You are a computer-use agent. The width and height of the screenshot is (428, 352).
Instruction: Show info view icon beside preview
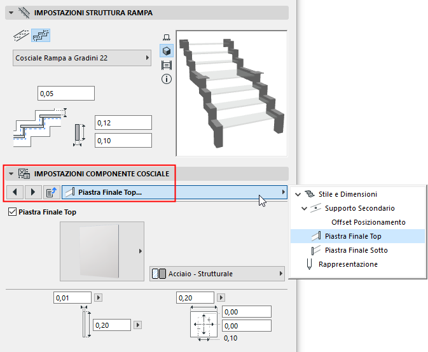click(x=167, y=80)
